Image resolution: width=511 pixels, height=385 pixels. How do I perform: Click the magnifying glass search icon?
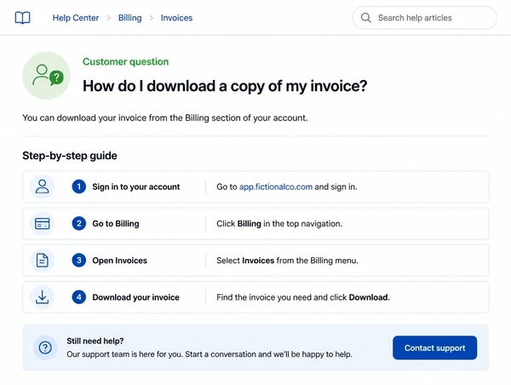(366, 18)
